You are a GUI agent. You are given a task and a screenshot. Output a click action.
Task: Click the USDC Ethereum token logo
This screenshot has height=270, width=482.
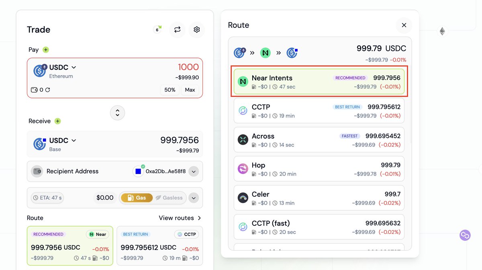(x=40, y=71)
